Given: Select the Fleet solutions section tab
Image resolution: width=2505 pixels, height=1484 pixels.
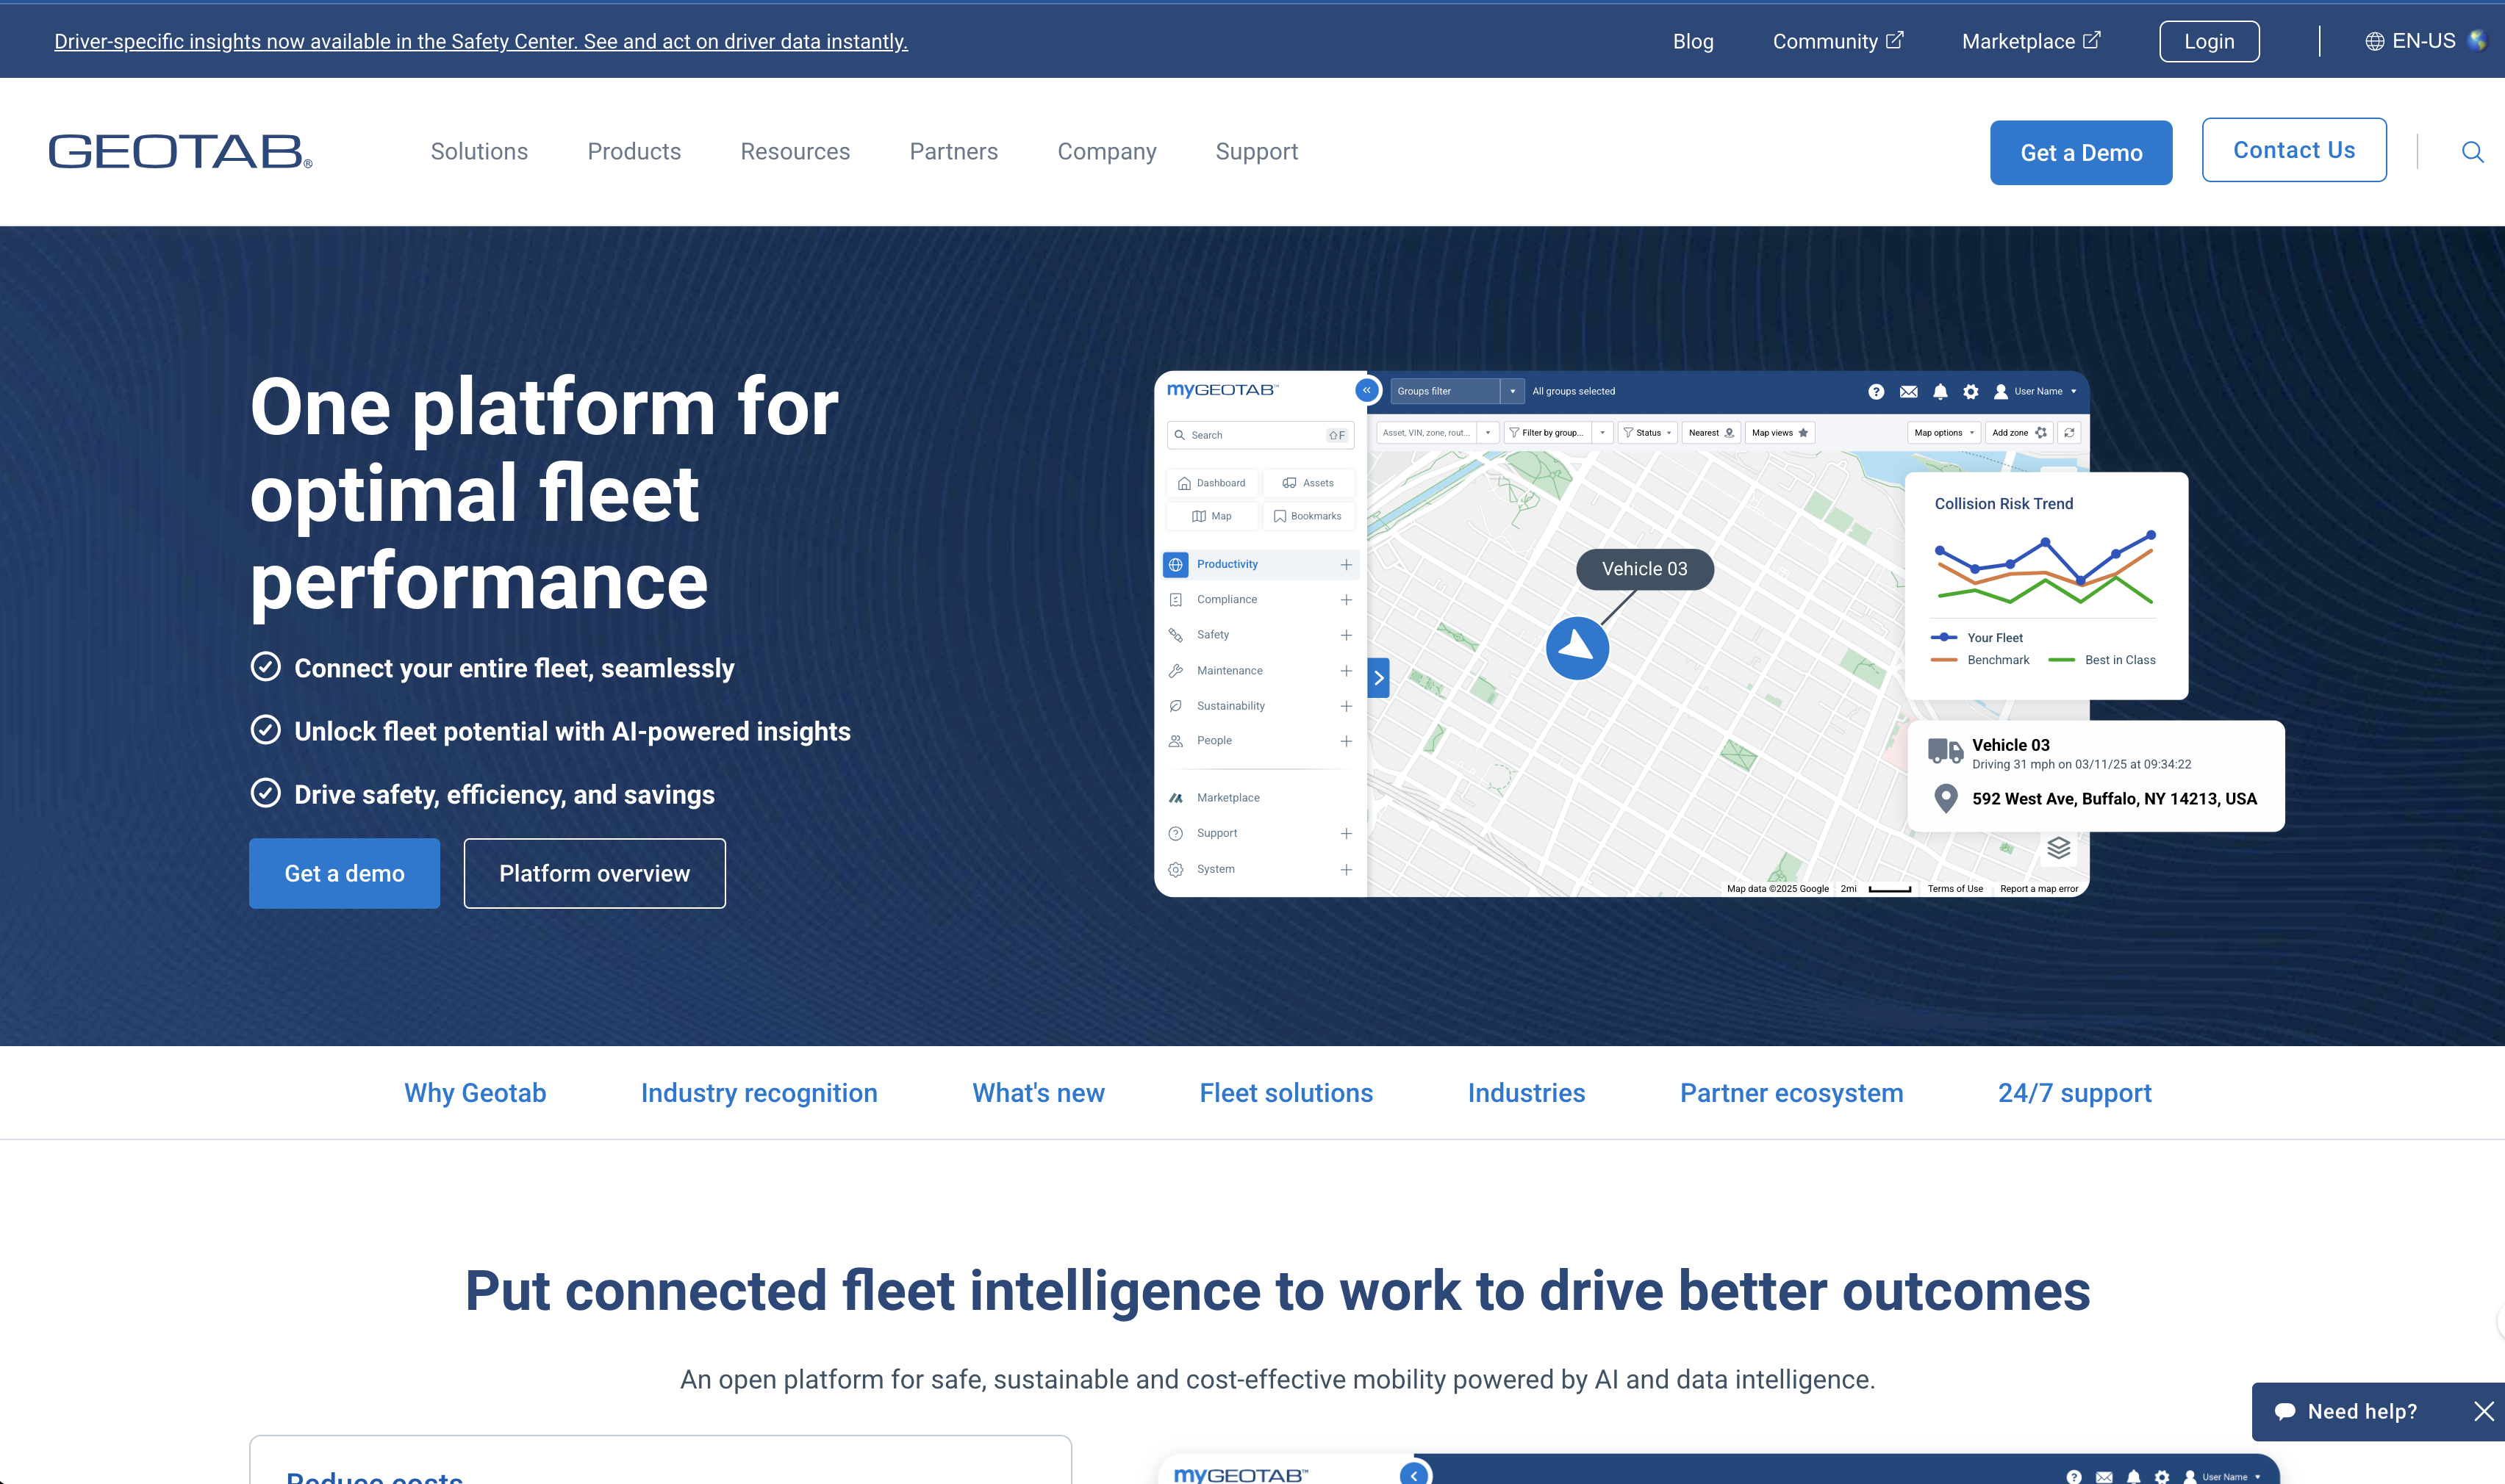Looking at the screenshot, I should (1286, 1093).
